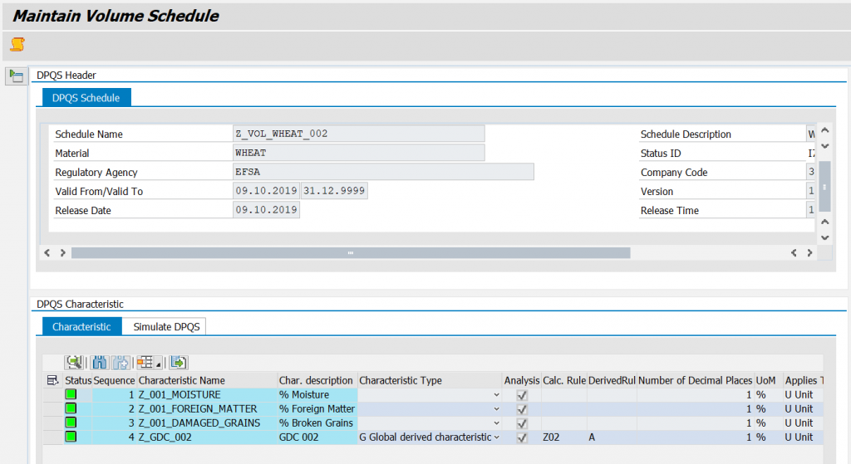Toggle Analysis checkbox for Z_GDC_002
Viewport: 851px width, 464px height.
click(x=522, y=437)
